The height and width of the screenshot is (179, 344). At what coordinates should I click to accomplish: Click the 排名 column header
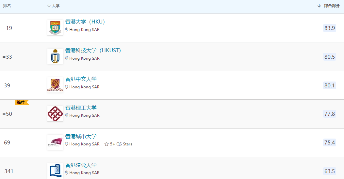pyautogui.click(x=7, y=6)
